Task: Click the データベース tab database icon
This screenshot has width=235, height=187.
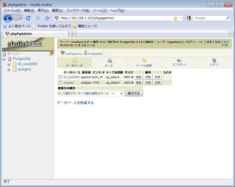Action: 75,61
